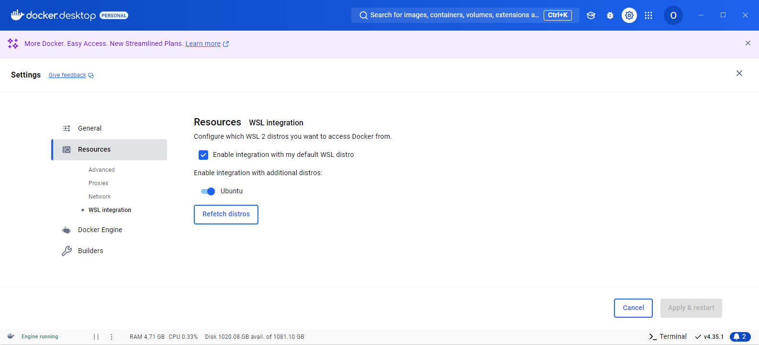
Task: Open the Builders settings section
Action: 110,251
